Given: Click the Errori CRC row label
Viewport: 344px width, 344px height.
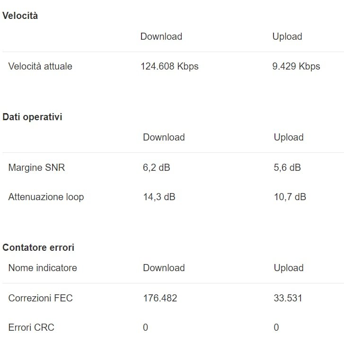Looking at the screenshot, I should 31,327.
